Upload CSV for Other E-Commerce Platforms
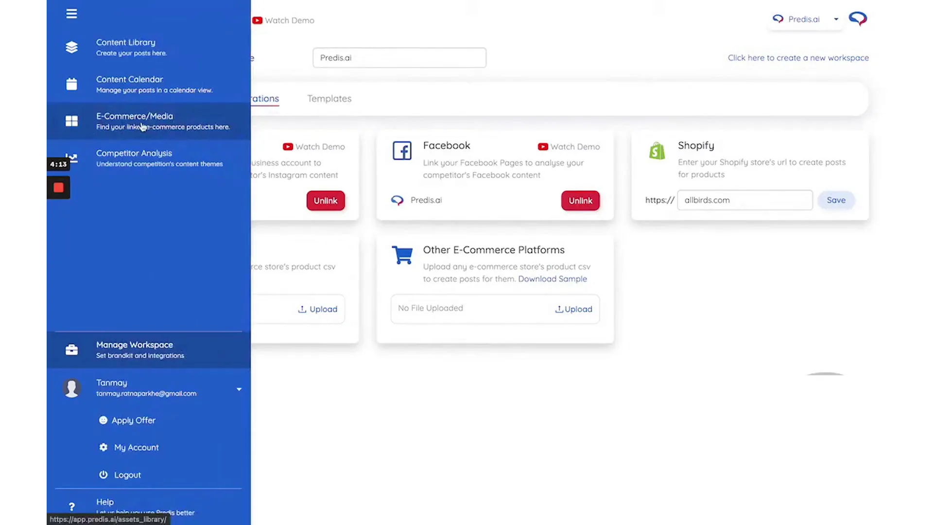933x525 pixels. point(573,309)
